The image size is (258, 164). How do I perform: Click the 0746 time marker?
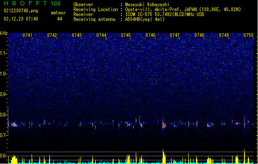click(x=151, y=35)
